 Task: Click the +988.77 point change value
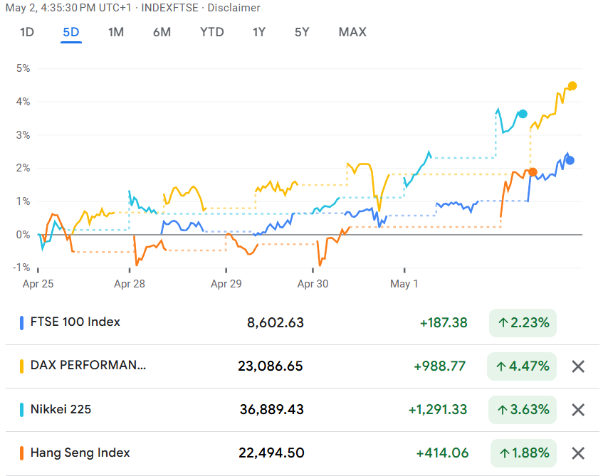[x=440, y=366]
